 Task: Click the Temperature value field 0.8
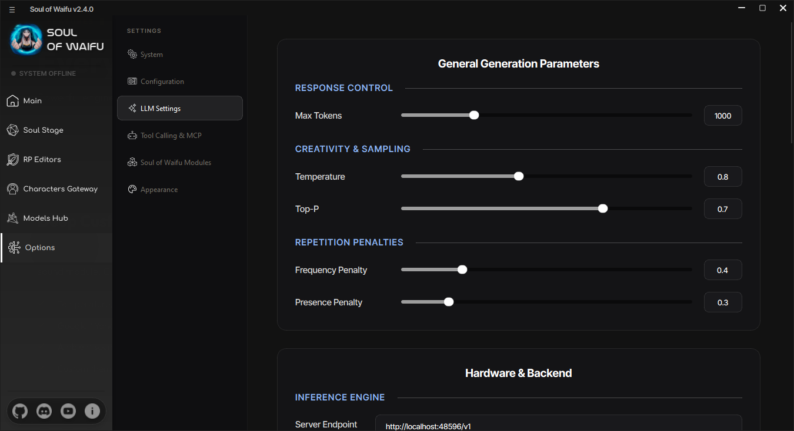[723, 177]
